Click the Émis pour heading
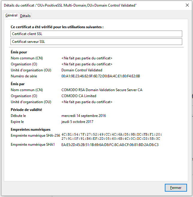The width and height of the screenshot is (193, 197). pyautogui.click(x=19, y=52)
